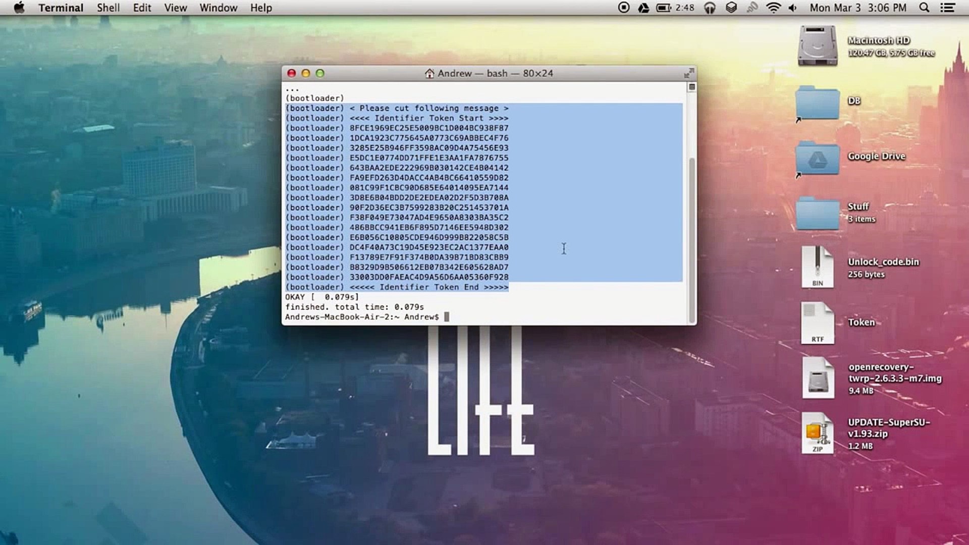The height and width of the screenshot is (545, 969).
Task: Click the Wi-Fi status icon
Action: [x=773, y=8]
